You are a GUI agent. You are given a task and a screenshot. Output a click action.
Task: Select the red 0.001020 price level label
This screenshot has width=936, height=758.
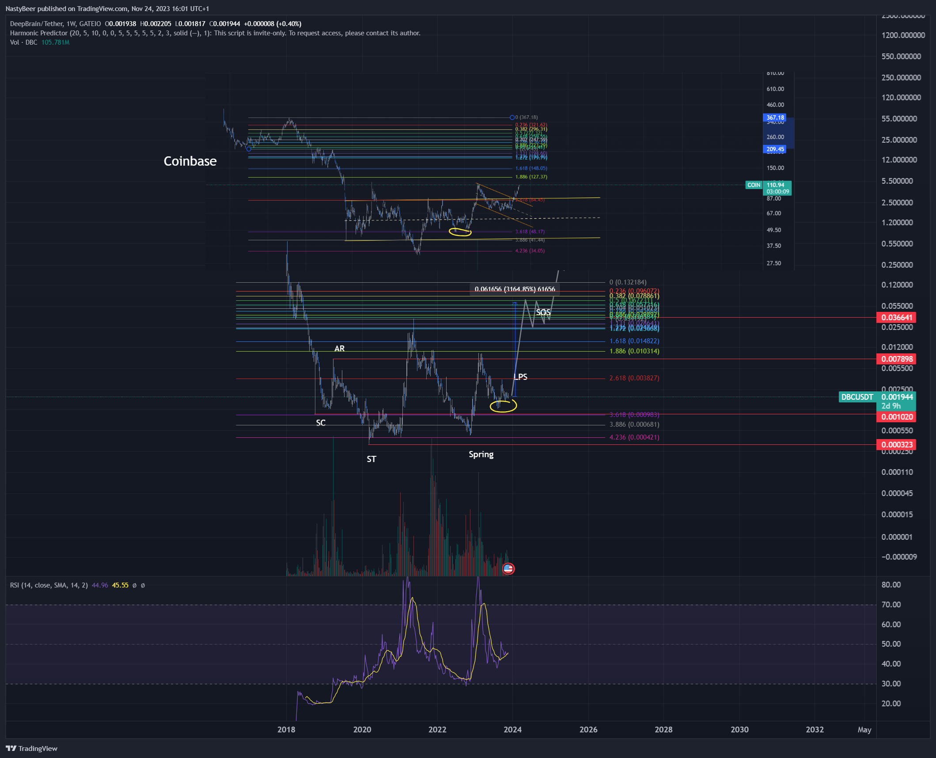(x=896, y=417)
